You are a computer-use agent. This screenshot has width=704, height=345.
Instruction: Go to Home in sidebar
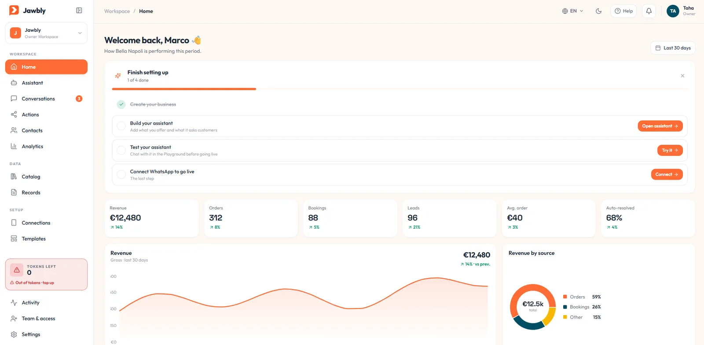pyautogui.click(x=46, y=67)
